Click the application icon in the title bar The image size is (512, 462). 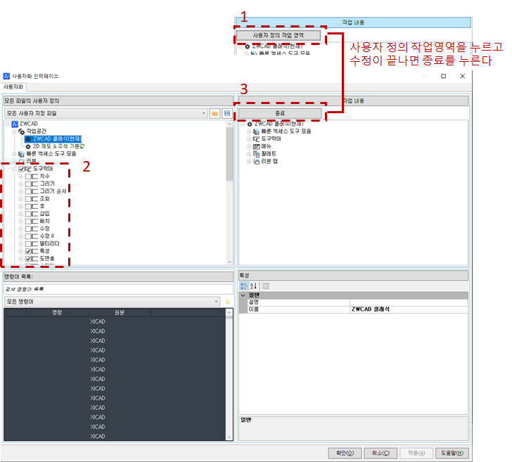(x=6, y=76)
